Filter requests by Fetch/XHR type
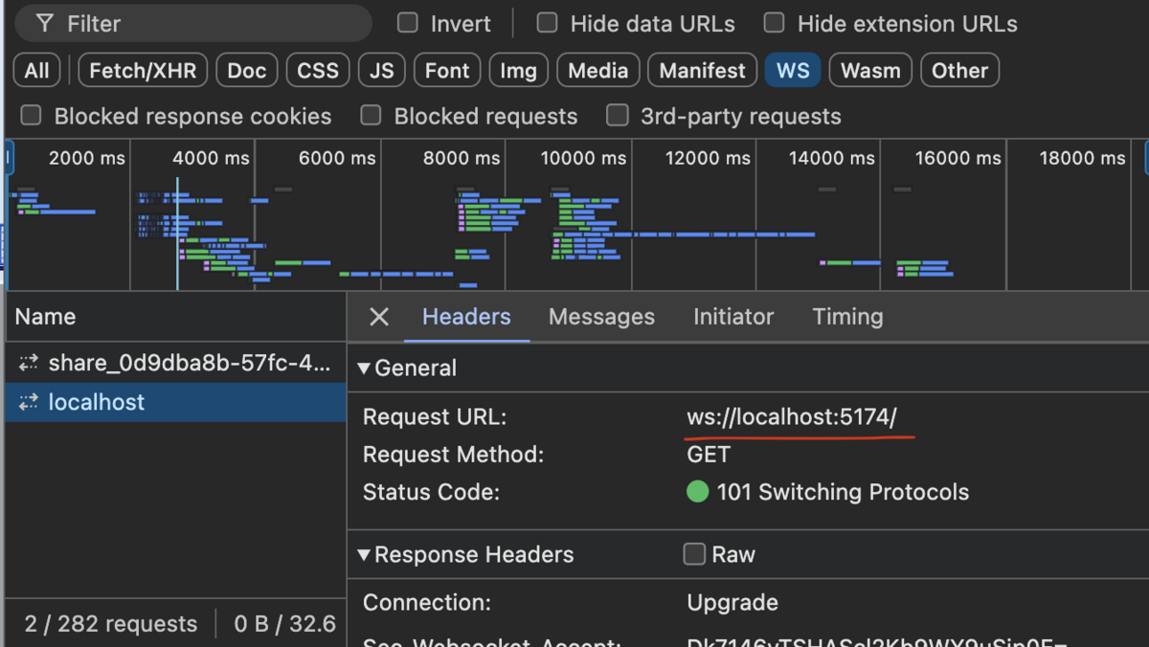 pyautogui.click(x=143, y=71)
